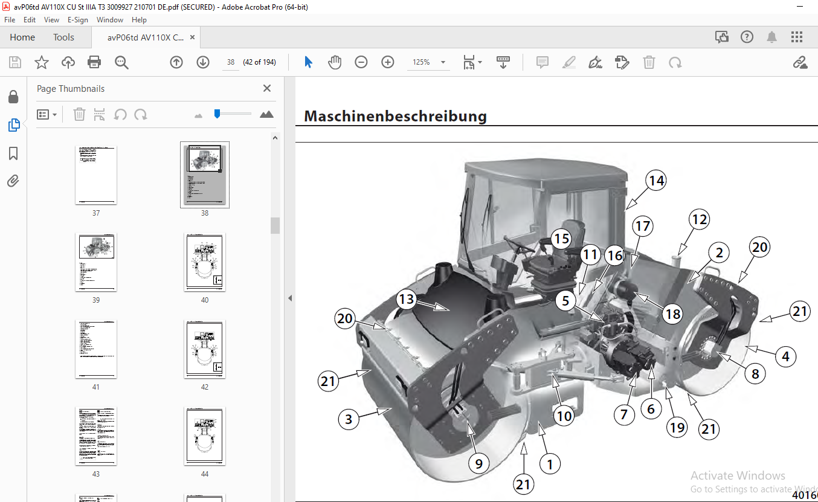This screenshot has height=502, width=818.
Task: Select page 43 thumbnail
Action: pyautogui.click(x=96, y=436)
